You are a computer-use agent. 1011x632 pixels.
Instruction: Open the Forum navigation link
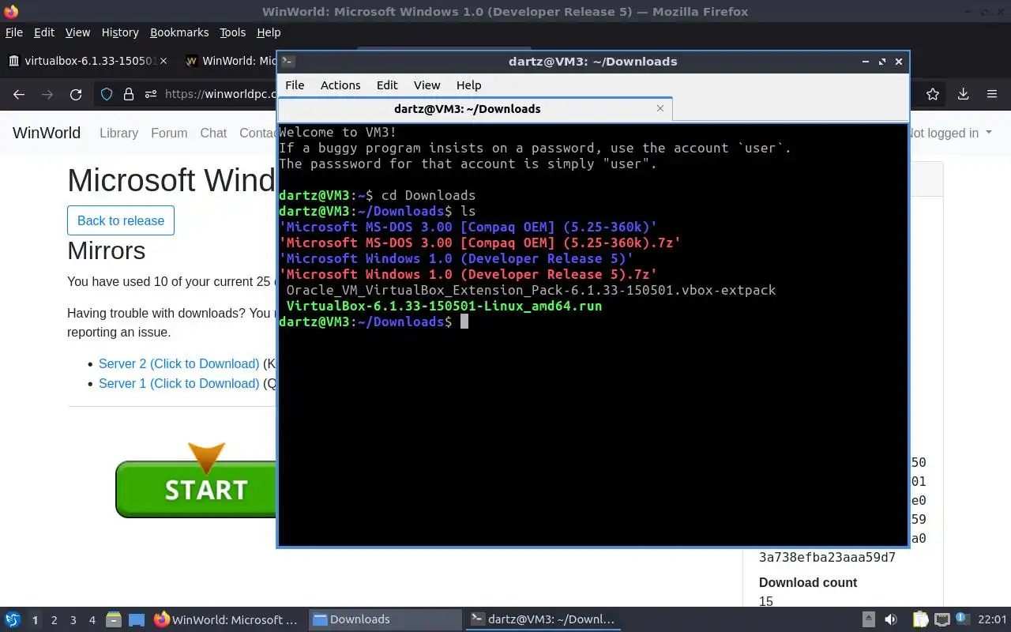point(169,133)
